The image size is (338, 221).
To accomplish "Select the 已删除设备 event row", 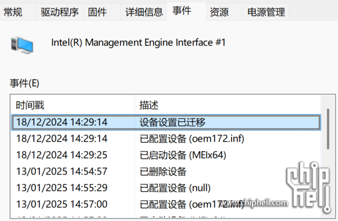I will pyautogui.click(x=166, y=171).
